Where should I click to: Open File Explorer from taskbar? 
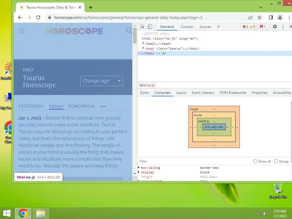40,213
